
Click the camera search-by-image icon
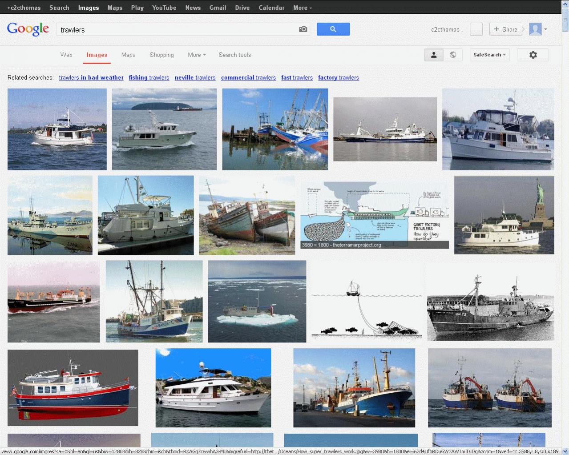click(x=303, y=29)
